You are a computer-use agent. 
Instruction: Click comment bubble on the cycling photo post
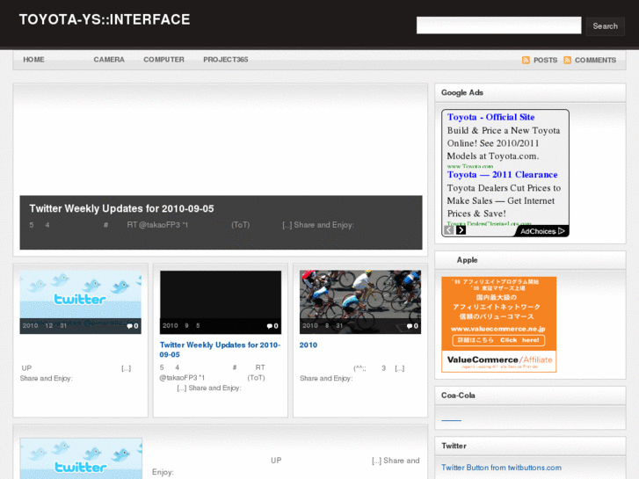[x=411, y=326]
